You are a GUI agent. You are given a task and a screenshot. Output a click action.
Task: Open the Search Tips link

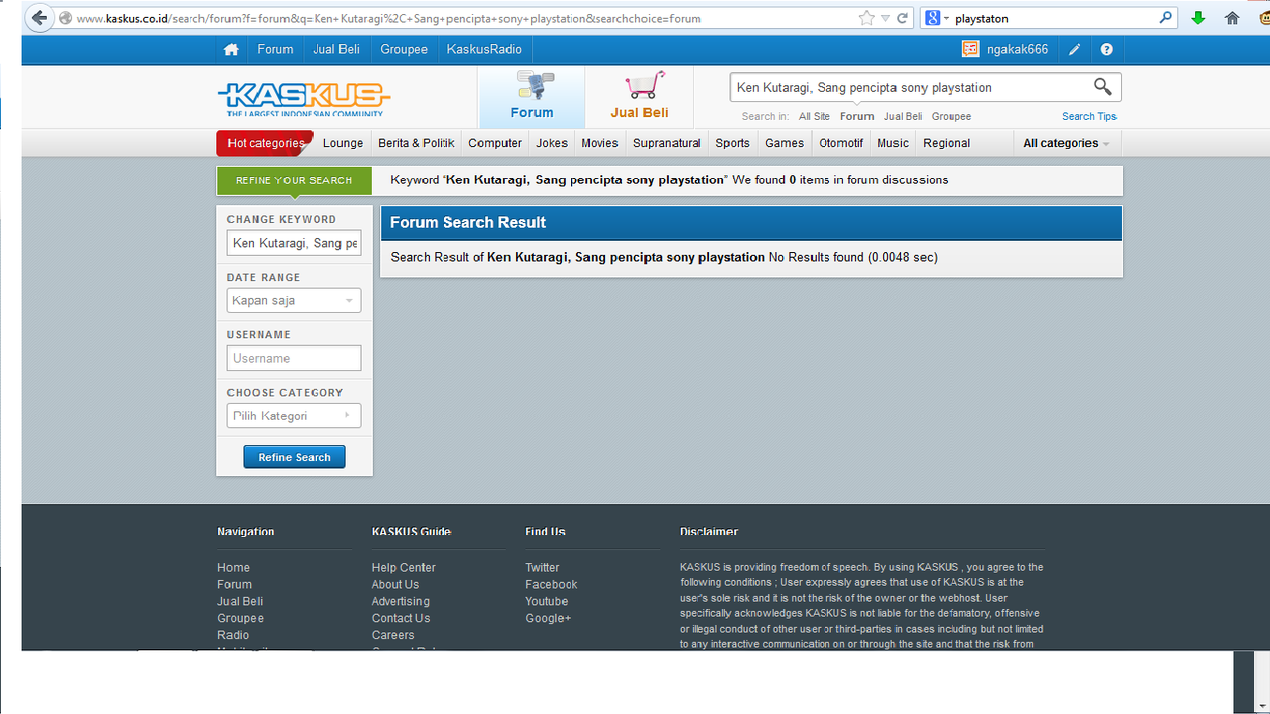coord(1089,116)
